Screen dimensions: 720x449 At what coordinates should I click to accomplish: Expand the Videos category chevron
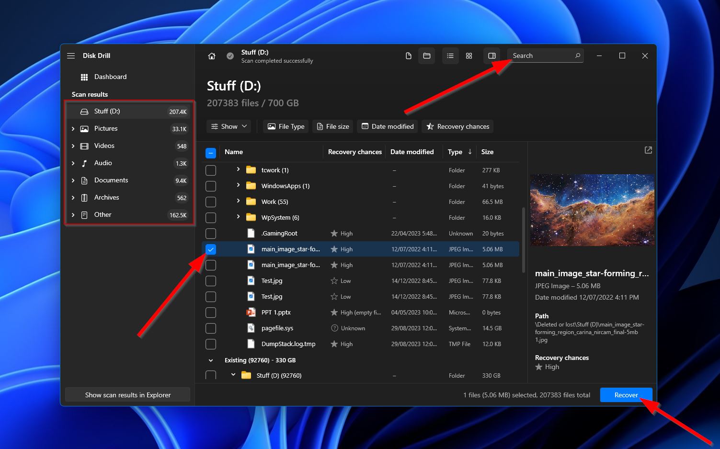(73, 146)
